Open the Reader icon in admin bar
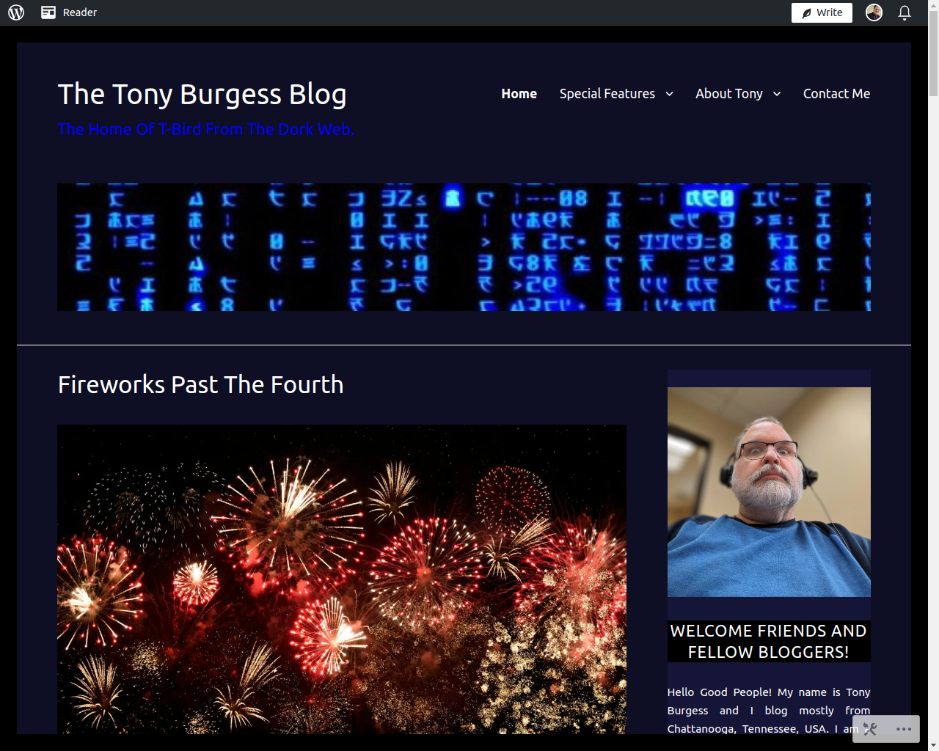Viewport: 939px width, 751px height. (48, 12)
